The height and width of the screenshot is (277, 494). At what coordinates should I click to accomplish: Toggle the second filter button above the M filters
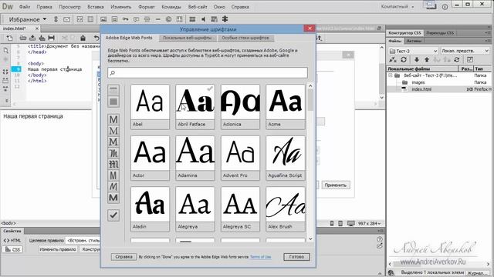[x=113, y=102]
